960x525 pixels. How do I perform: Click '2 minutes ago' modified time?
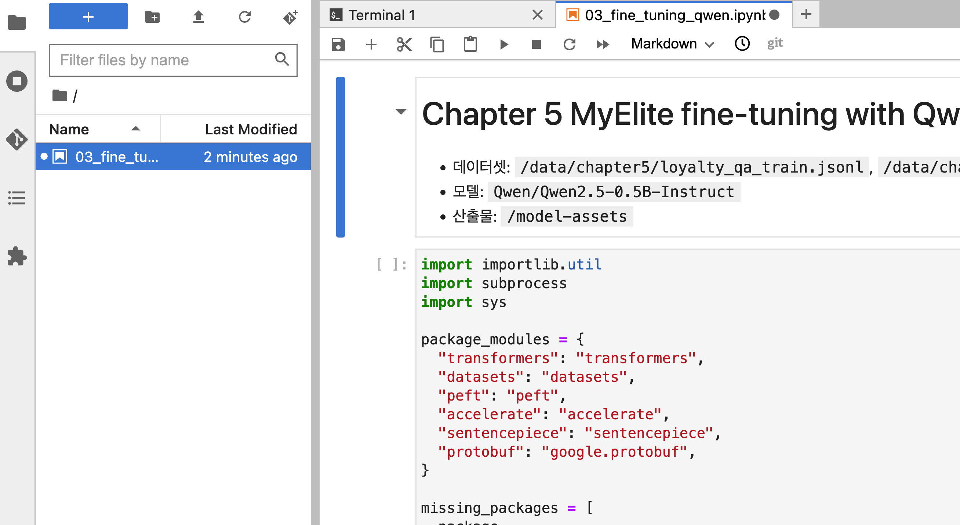coord(250,157)
